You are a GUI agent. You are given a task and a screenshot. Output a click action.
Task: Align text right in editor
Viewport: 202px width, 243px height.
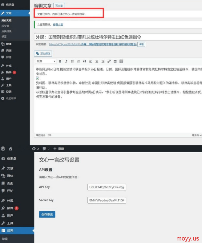103,61
